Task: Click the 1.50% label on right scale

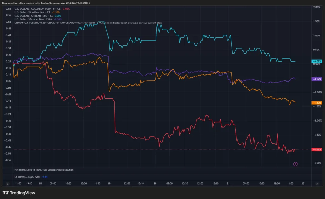Action: pyautogui.click(x=316, y=21)
